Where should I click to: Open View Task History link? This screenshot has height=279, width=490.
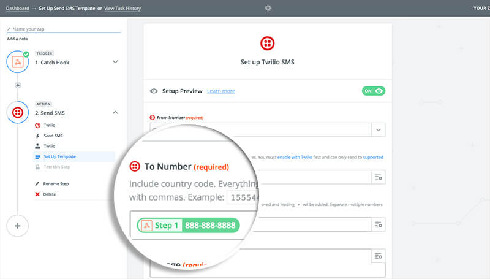123,8
